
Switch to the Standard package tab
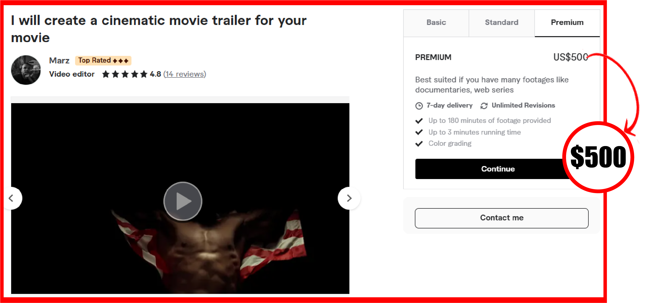(x=502, y=23)
